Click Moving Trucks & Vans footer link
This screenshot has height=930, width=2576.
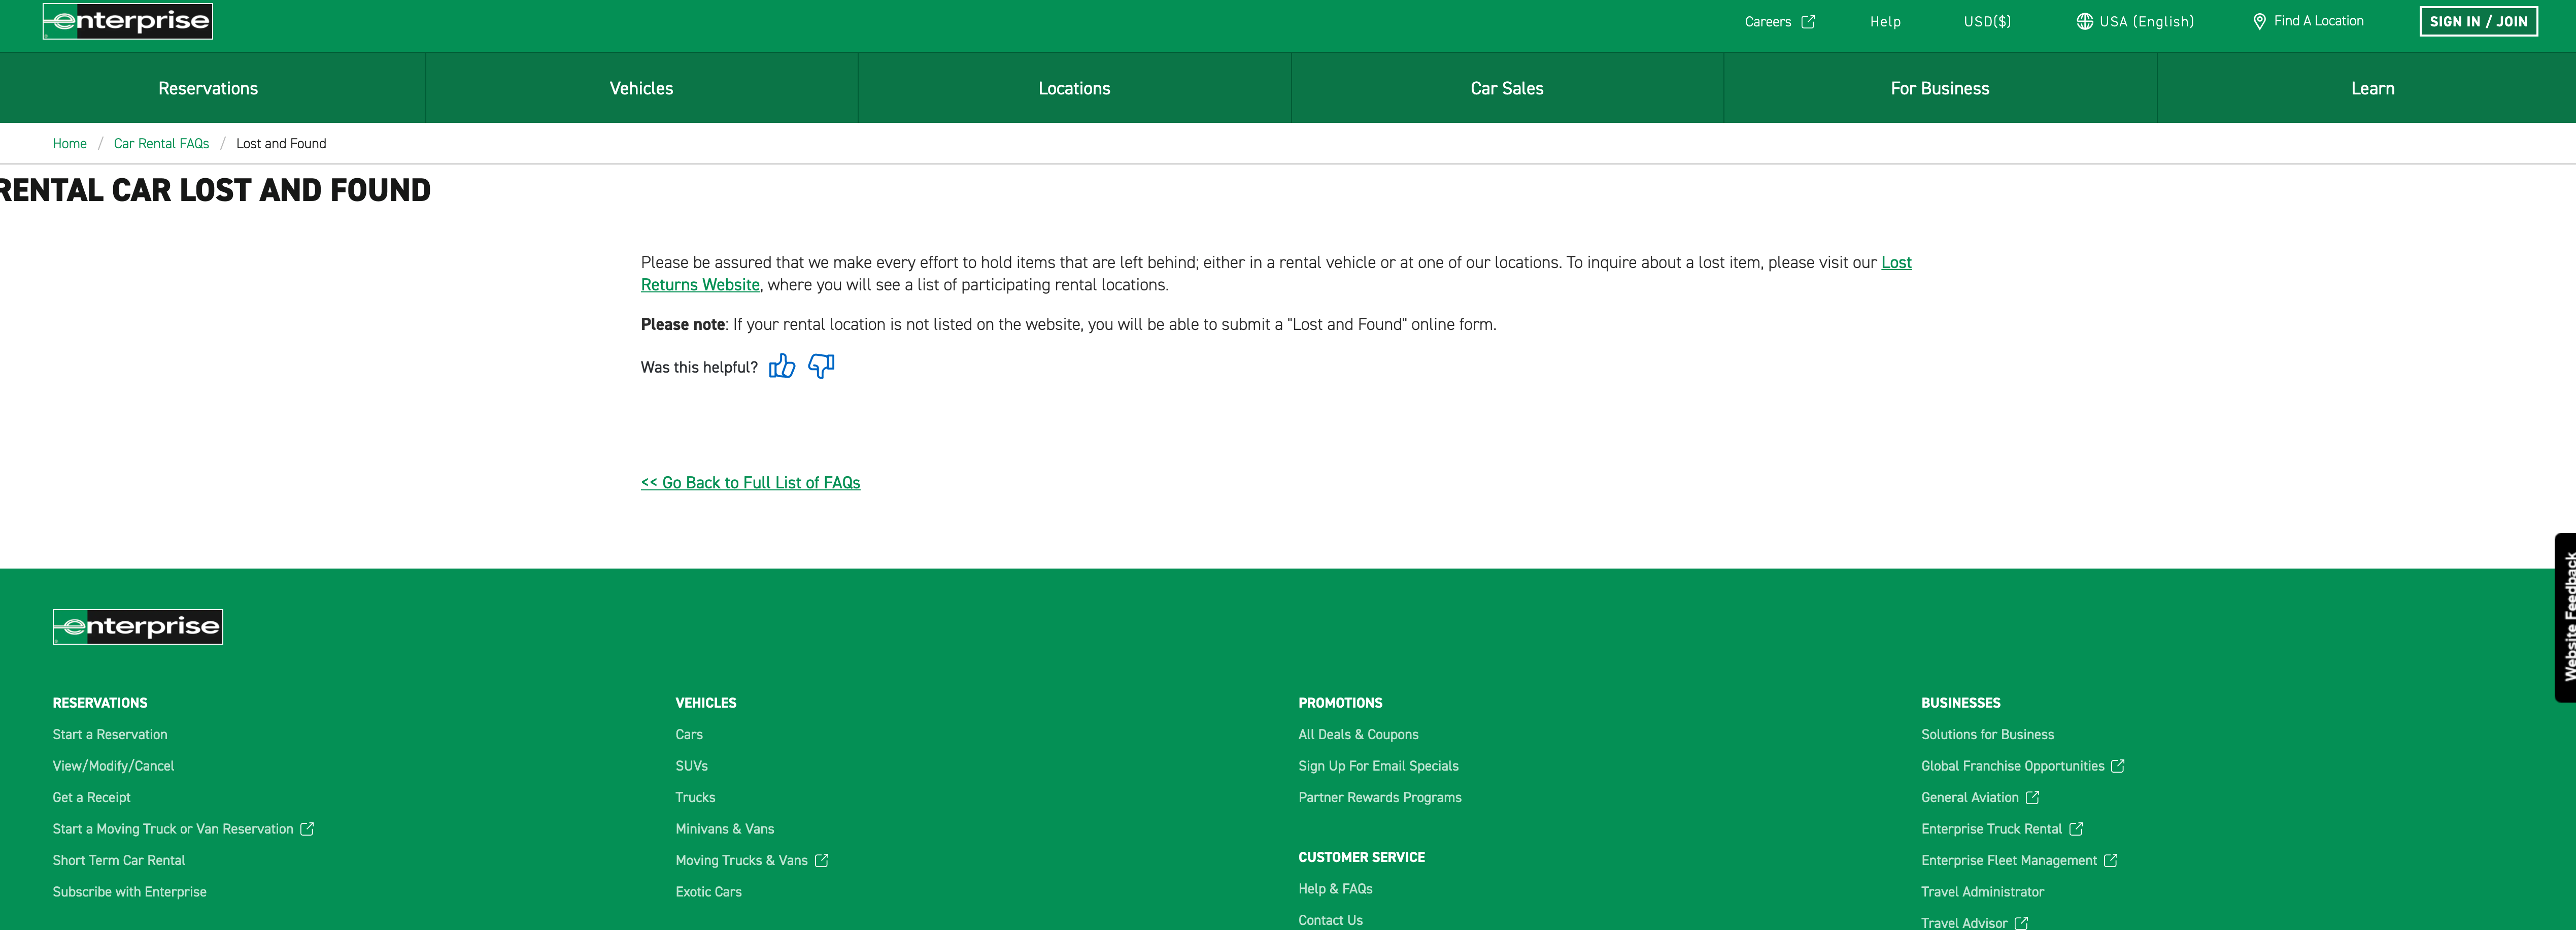pos(741,860)
